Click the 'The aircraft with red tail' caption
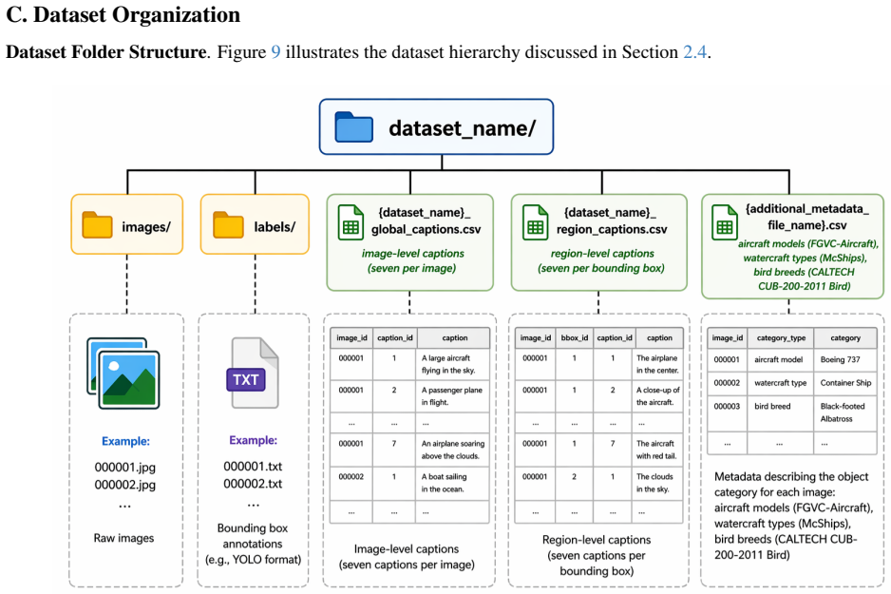The height and width of the screenshot is (594, 891). [656, 450]
